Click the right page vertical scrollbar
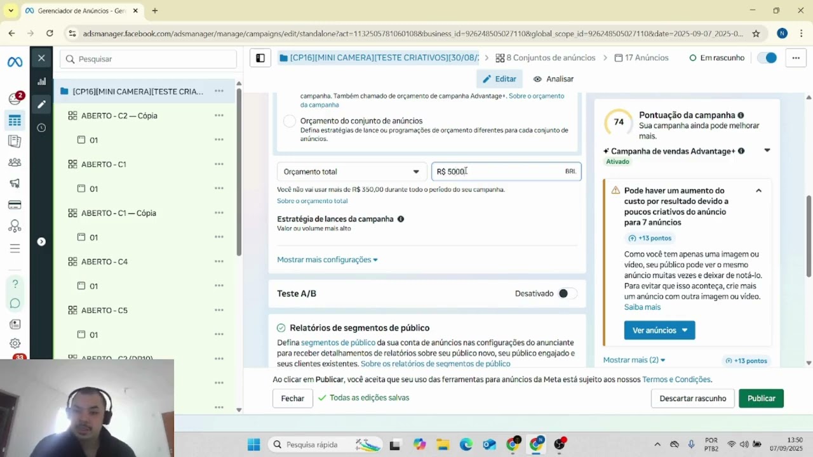 [809, 236]
